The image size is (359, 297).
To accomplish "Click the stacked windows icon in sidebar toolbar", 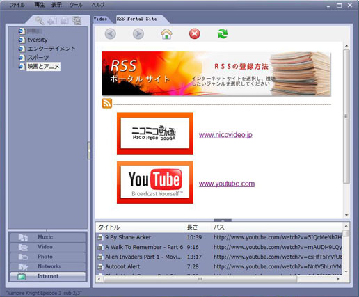I will (x=77, y=21).
